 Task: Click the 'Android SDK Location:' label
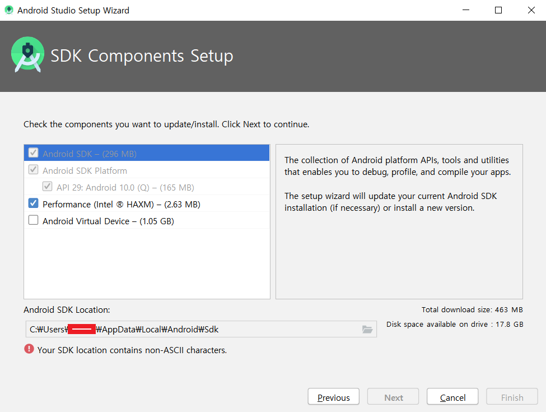[67, 310]
